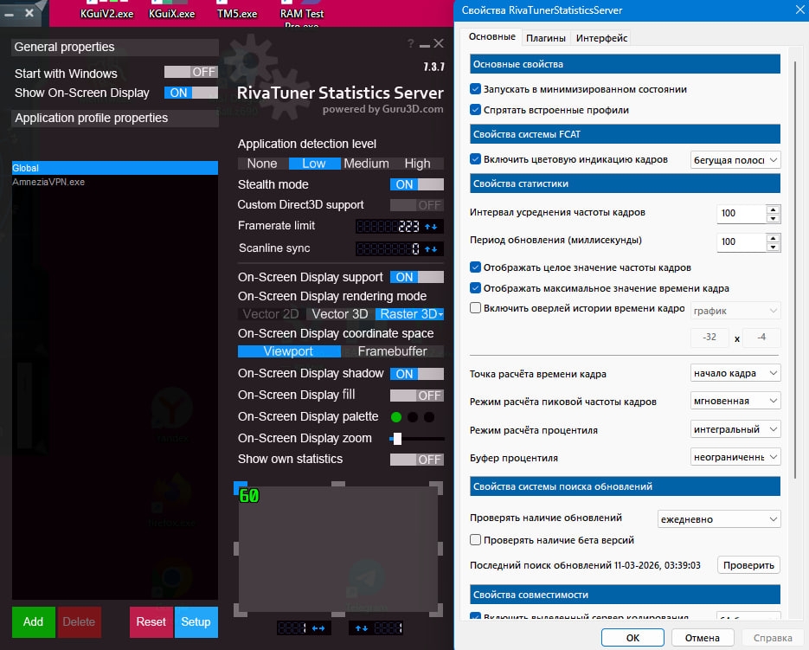Open бегущая полоса FCAT dropdown
The height and width of the screenshot is (650, 809).
click(735, 160)
